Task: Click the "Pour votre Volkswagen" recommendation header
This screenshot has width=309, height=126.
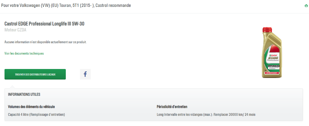Action: (66, 6)
